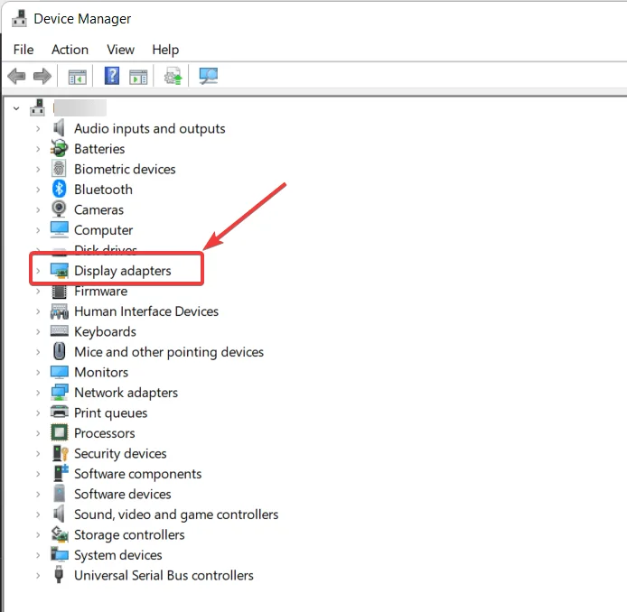
Task: Click the Back arrow toolbar icon
Action: (16, 76)
